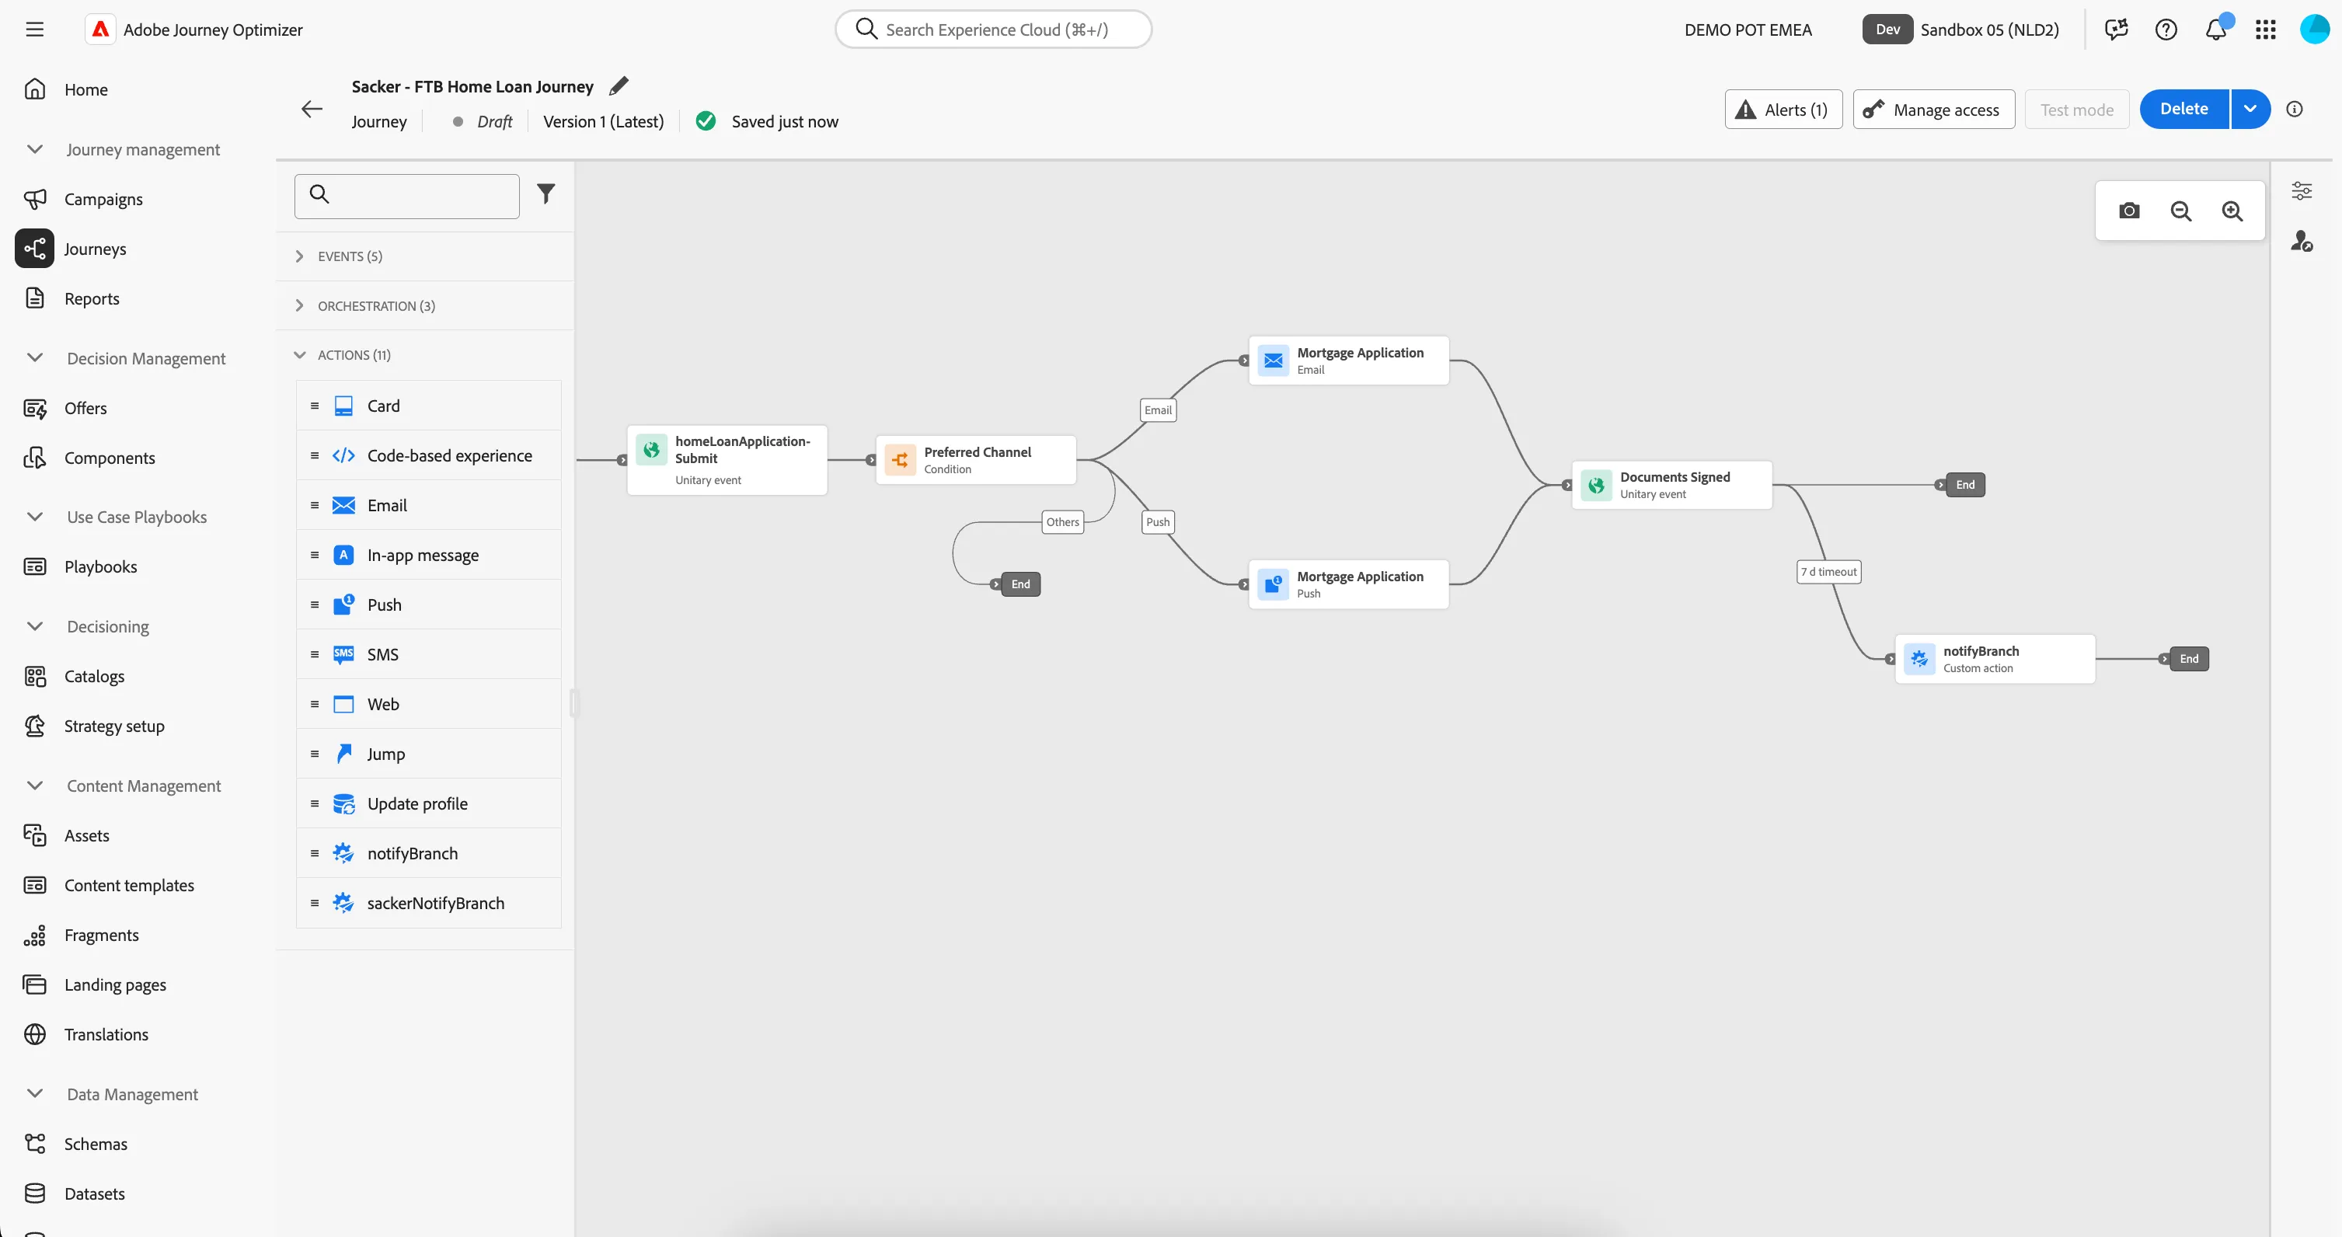Collapse the Journey management nav group
Screen dimensions: 2342x1237
(x=36, y=149)
